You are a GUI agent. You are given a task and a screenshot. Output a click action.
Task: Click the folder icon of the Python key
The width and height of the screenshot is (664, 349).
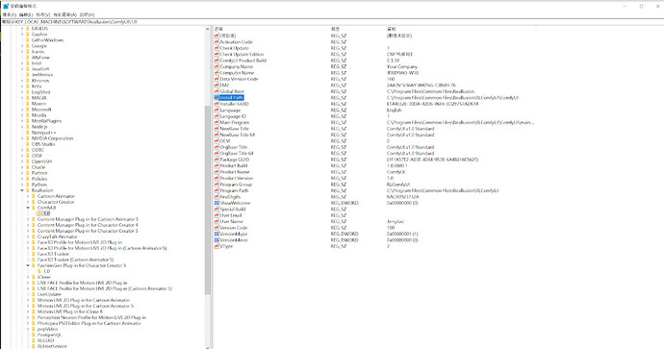tap(28, 185)
